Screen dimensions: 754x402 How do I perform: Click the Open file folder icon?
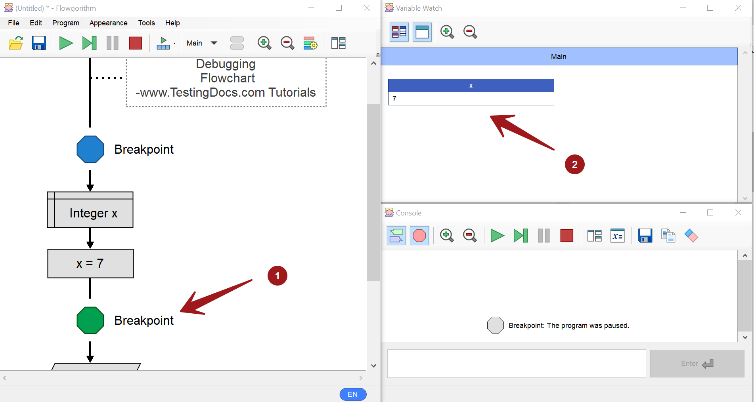[16, 43]
